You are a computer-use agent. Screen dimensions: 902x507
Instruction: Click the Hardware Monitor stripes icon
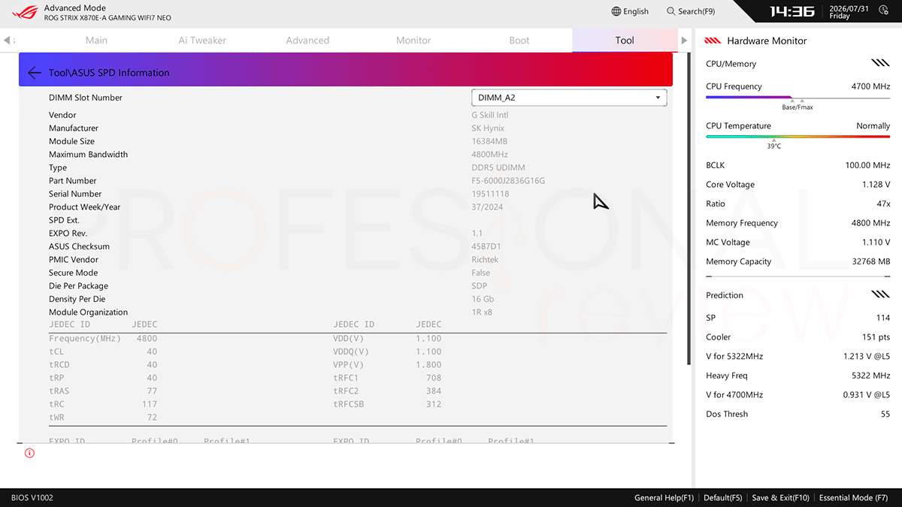click(x=713, y=41)
